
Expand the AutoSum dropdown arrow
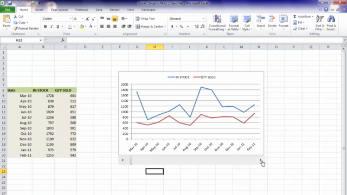pyautogui.click(x=312, y=17)
